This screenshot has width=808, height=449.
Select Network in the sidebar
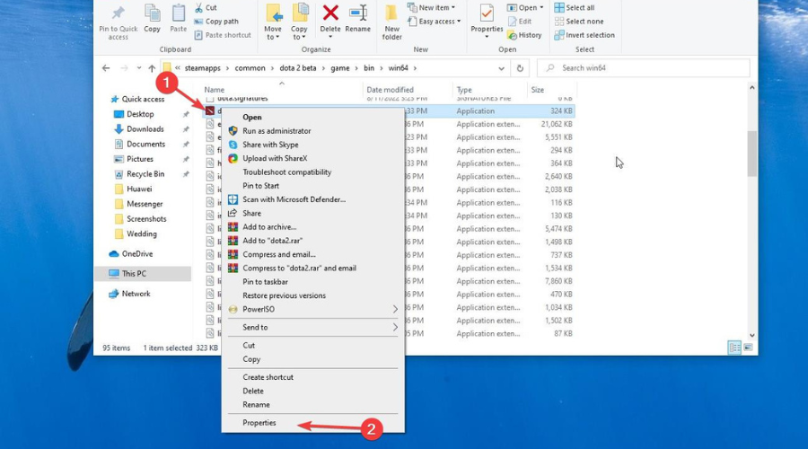tap(136, 294)
